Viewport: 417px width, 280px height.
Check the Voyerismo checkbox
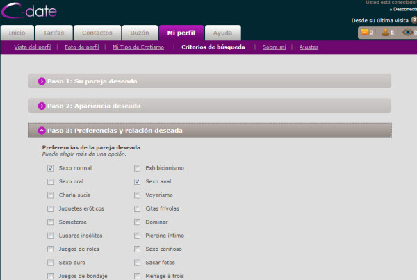click(x=137, y=195)
